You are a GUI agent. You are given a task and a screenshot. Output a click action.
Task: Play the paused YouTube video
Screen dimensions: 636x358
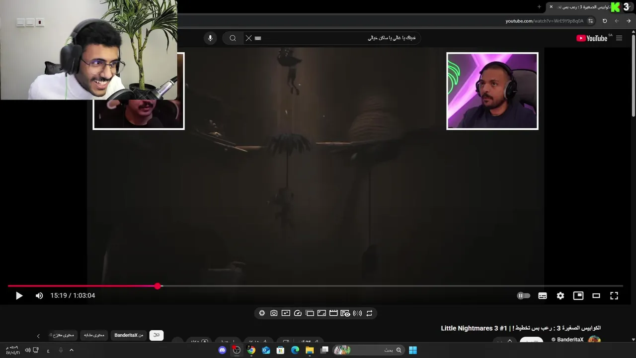(19, 295)
